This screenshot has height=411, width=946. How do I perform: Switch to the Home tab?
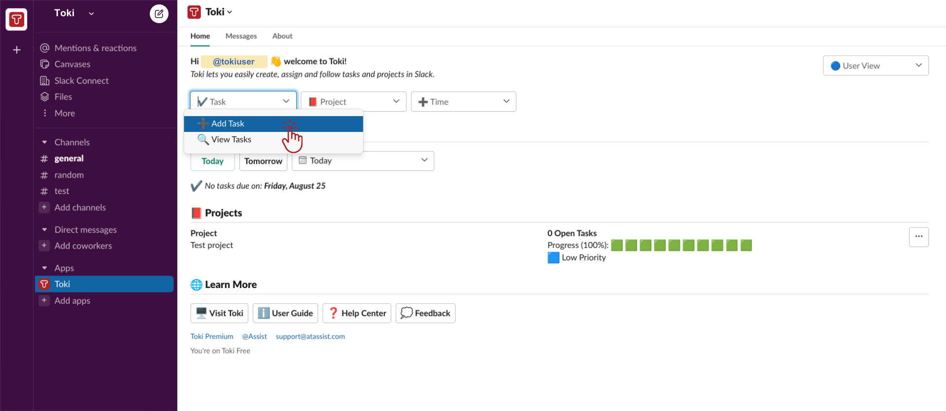[x=200, y=36]
